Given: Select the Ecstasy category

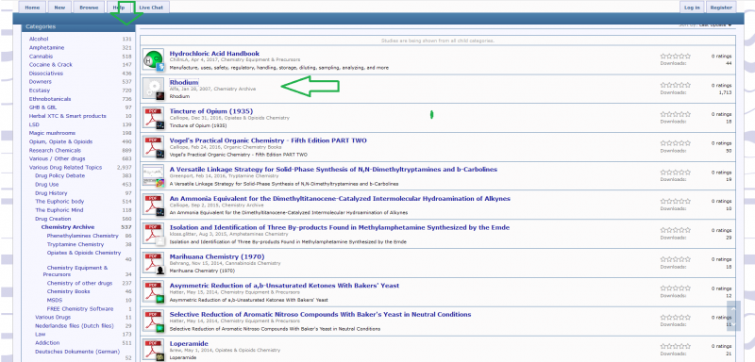Looking at the screenshot, I should click(40, 90).
